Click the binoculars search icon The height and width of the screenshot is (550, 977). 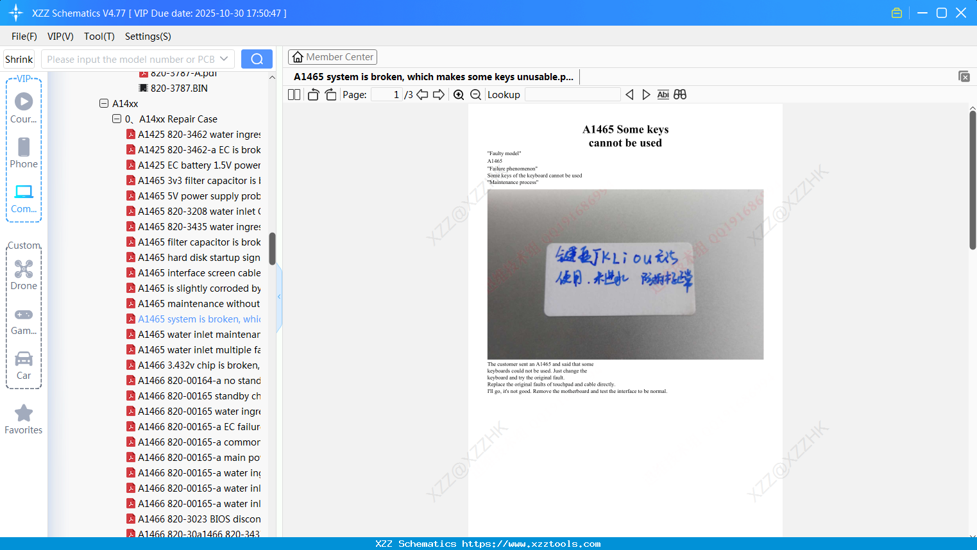click(680, 95)
